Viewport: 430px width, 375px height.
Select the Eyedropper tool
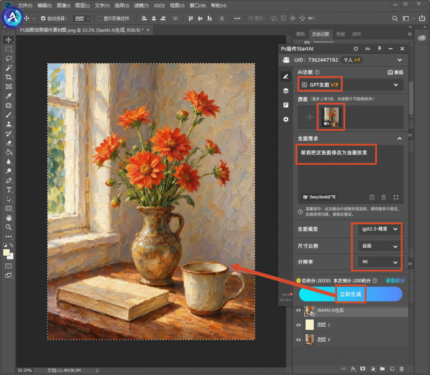9,96
